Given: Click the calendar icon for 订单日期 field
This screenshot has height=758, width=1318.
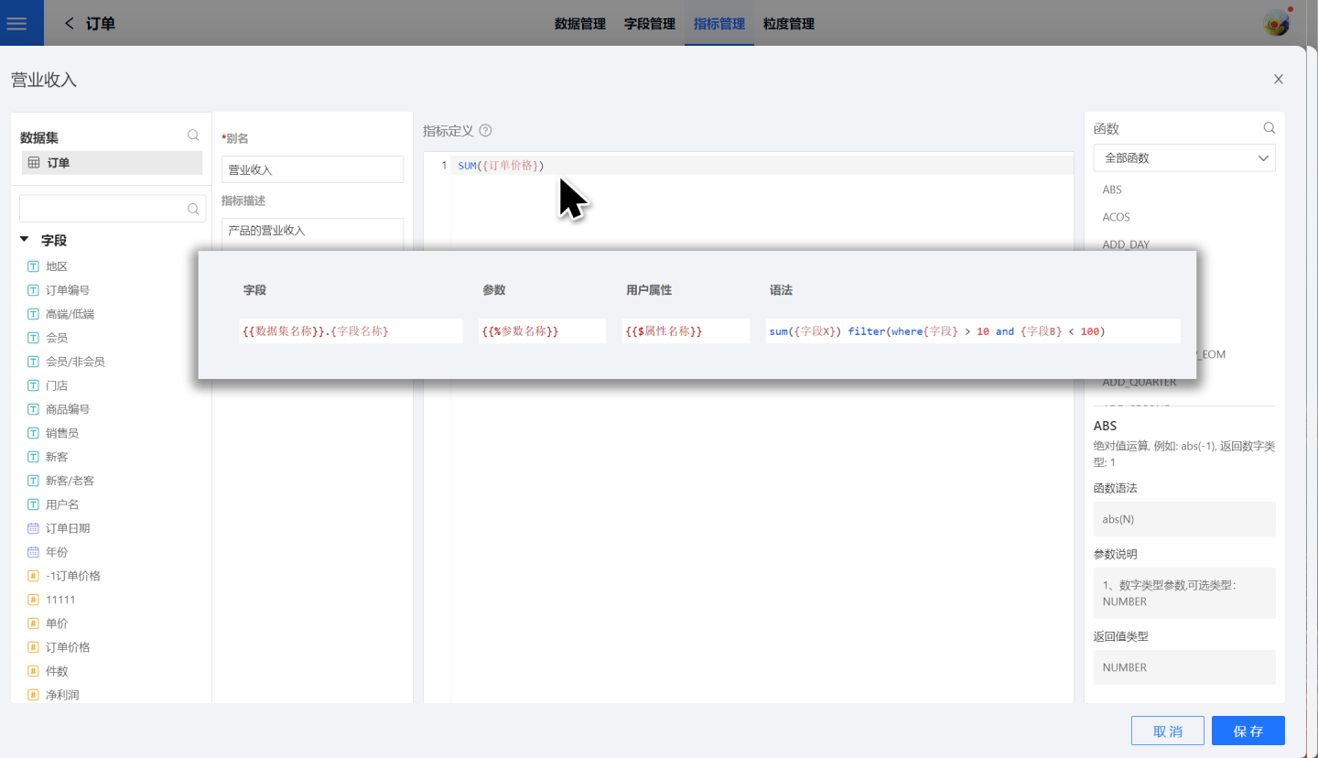Looking at the screenshot, I should tap(33, 528).
